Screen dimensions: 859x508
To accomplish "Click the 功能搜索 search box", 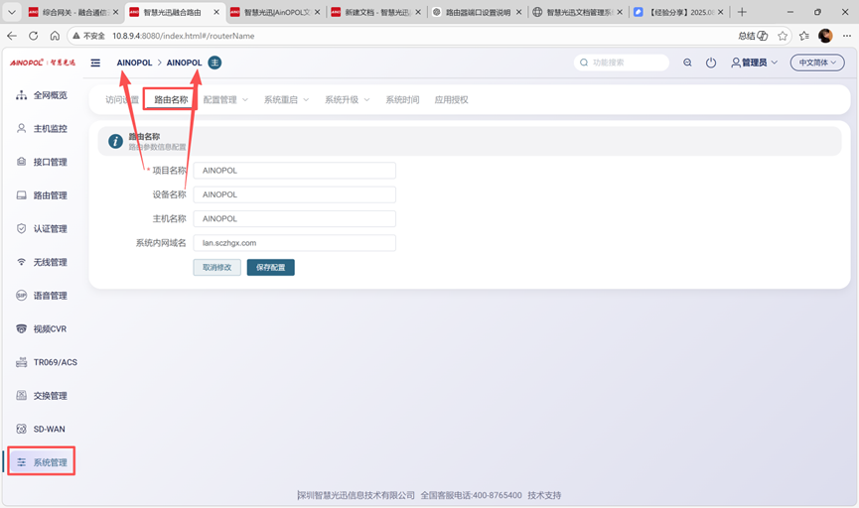I will click(623, 63).
